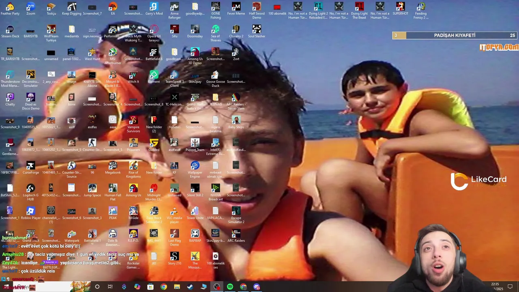
Task: Select the Fever Meme icon
Action: [x=236, y=7]
